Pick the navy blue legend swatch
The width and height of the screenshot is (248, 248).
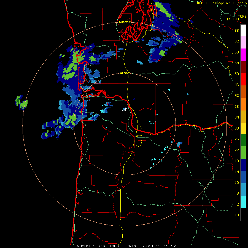(243, 165)
